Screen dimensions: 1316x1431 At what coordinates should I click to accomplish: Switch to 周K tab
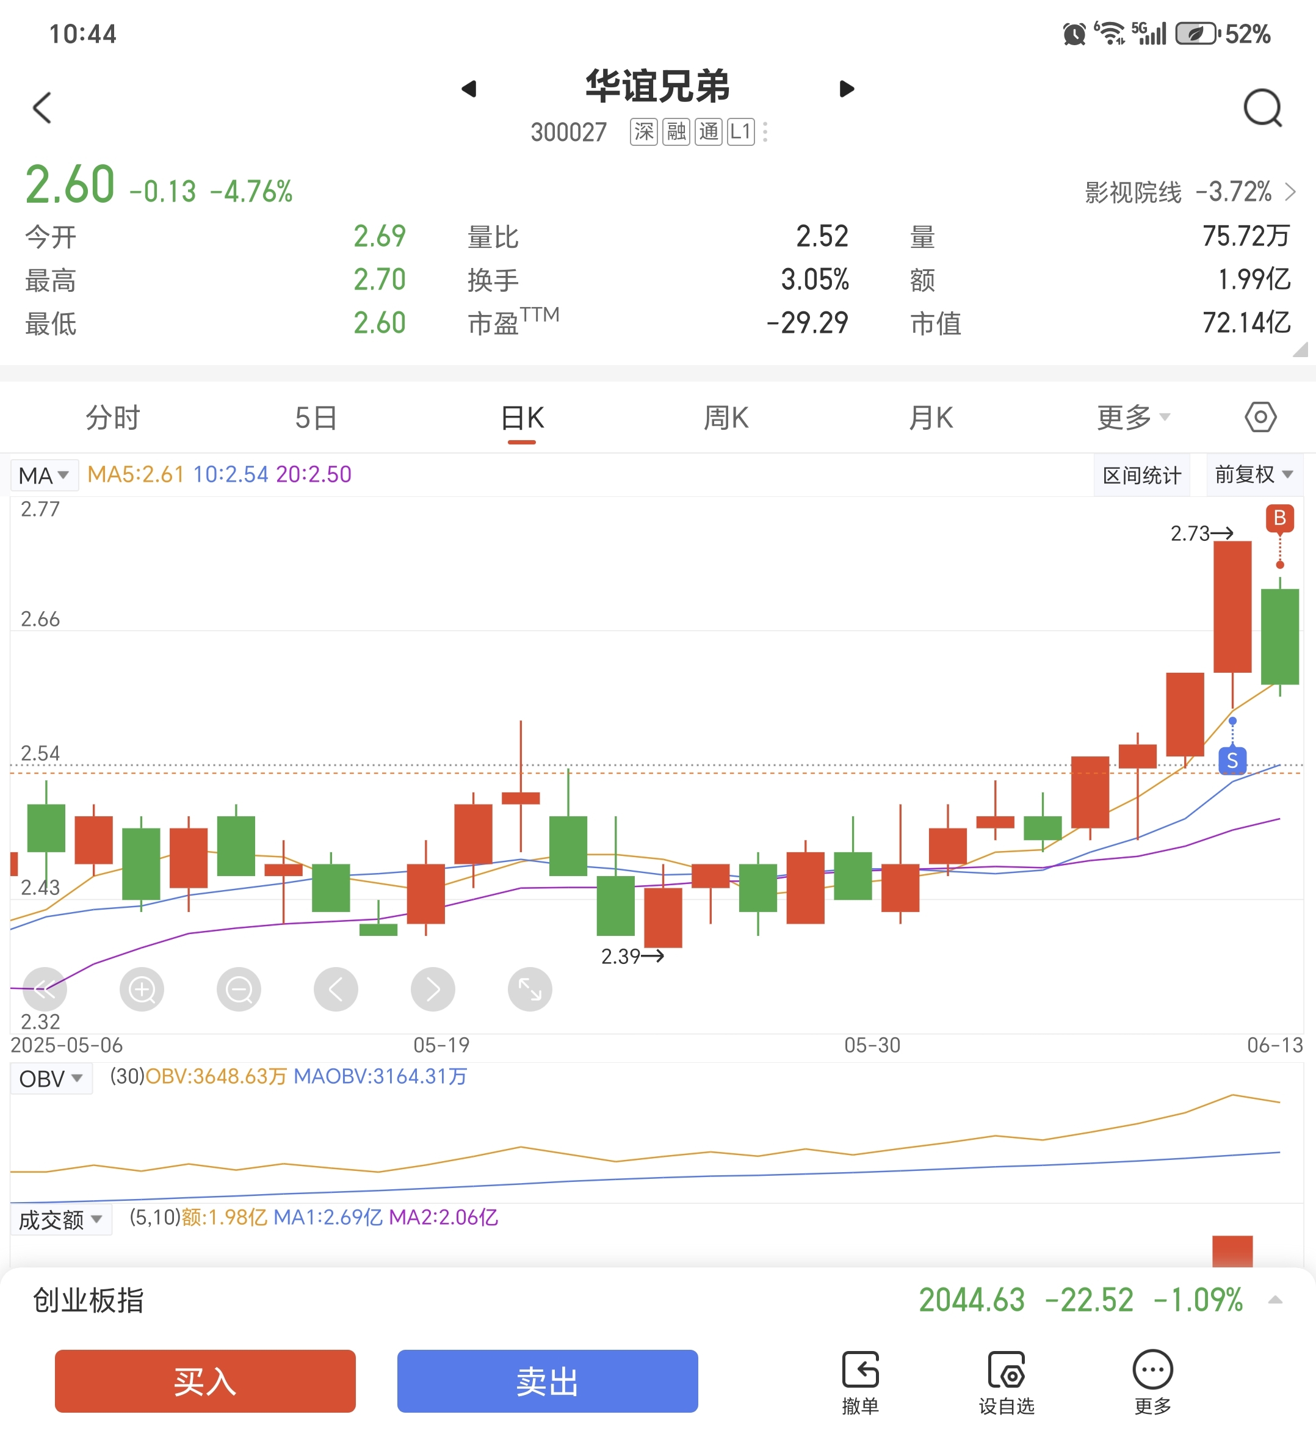click(726, 418)
